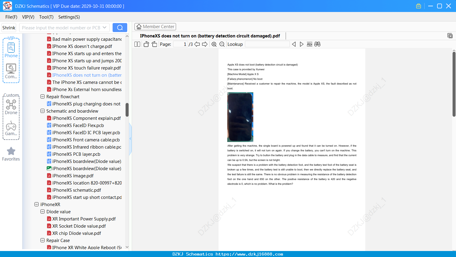456x257 pixels.
Task: Click the tree panel vertical scrollbar thumb
Action: point(127,110)
